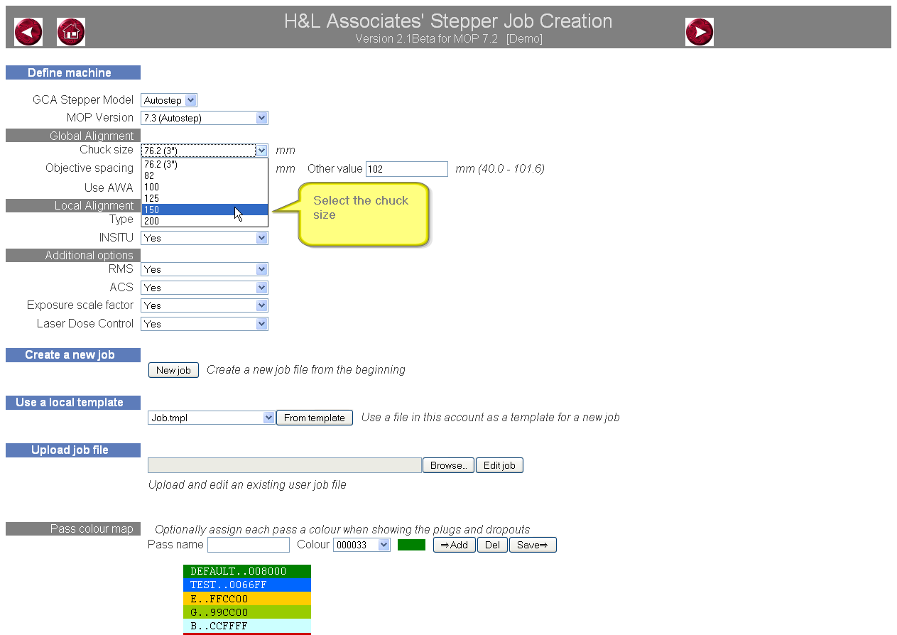Click the ⇒Add button

tap(455, 545)
